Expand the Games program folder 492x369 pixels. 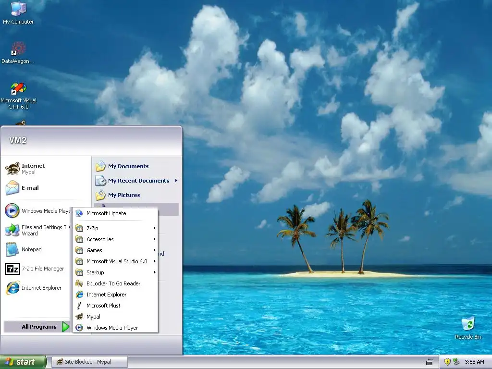coord(115,250)
